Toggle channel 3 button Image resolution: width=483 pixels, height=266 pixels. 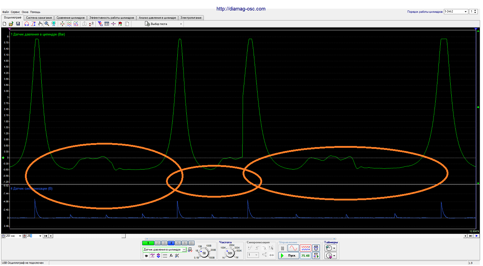[x=165, y=243]
